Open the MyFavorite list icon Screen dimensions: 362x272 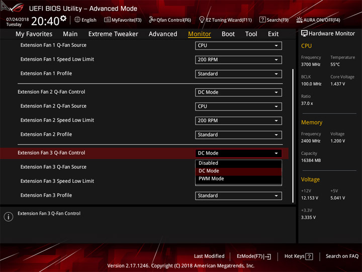[107, 20]
